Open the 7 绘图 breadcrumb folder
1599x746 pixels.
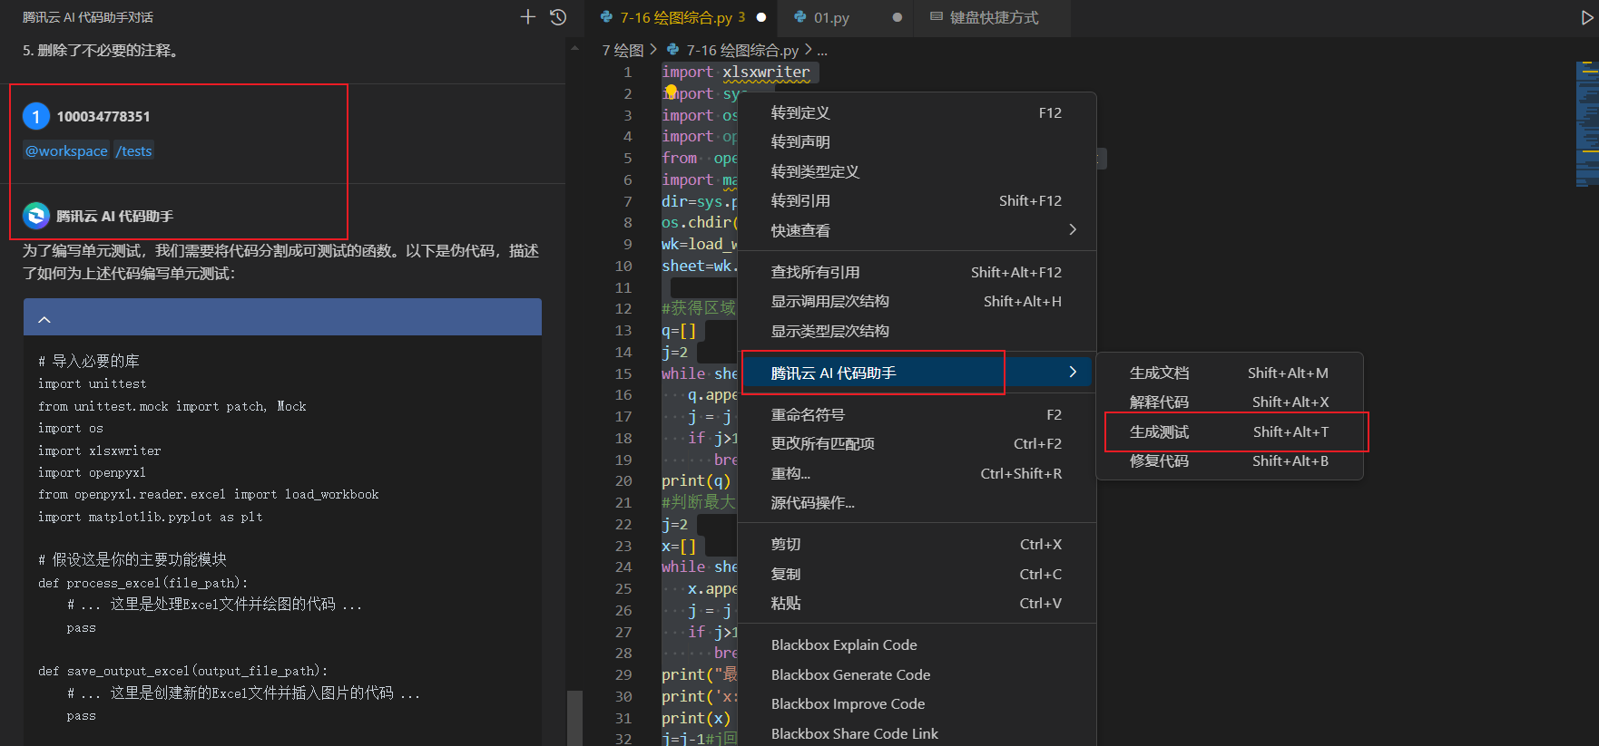pyautogui.click(x=623, y=50)
